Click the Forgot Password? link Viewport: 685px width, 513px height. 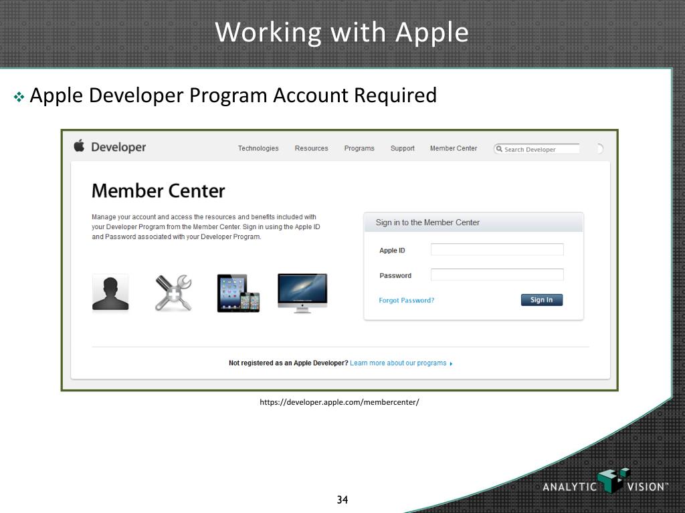click(406, 300)
